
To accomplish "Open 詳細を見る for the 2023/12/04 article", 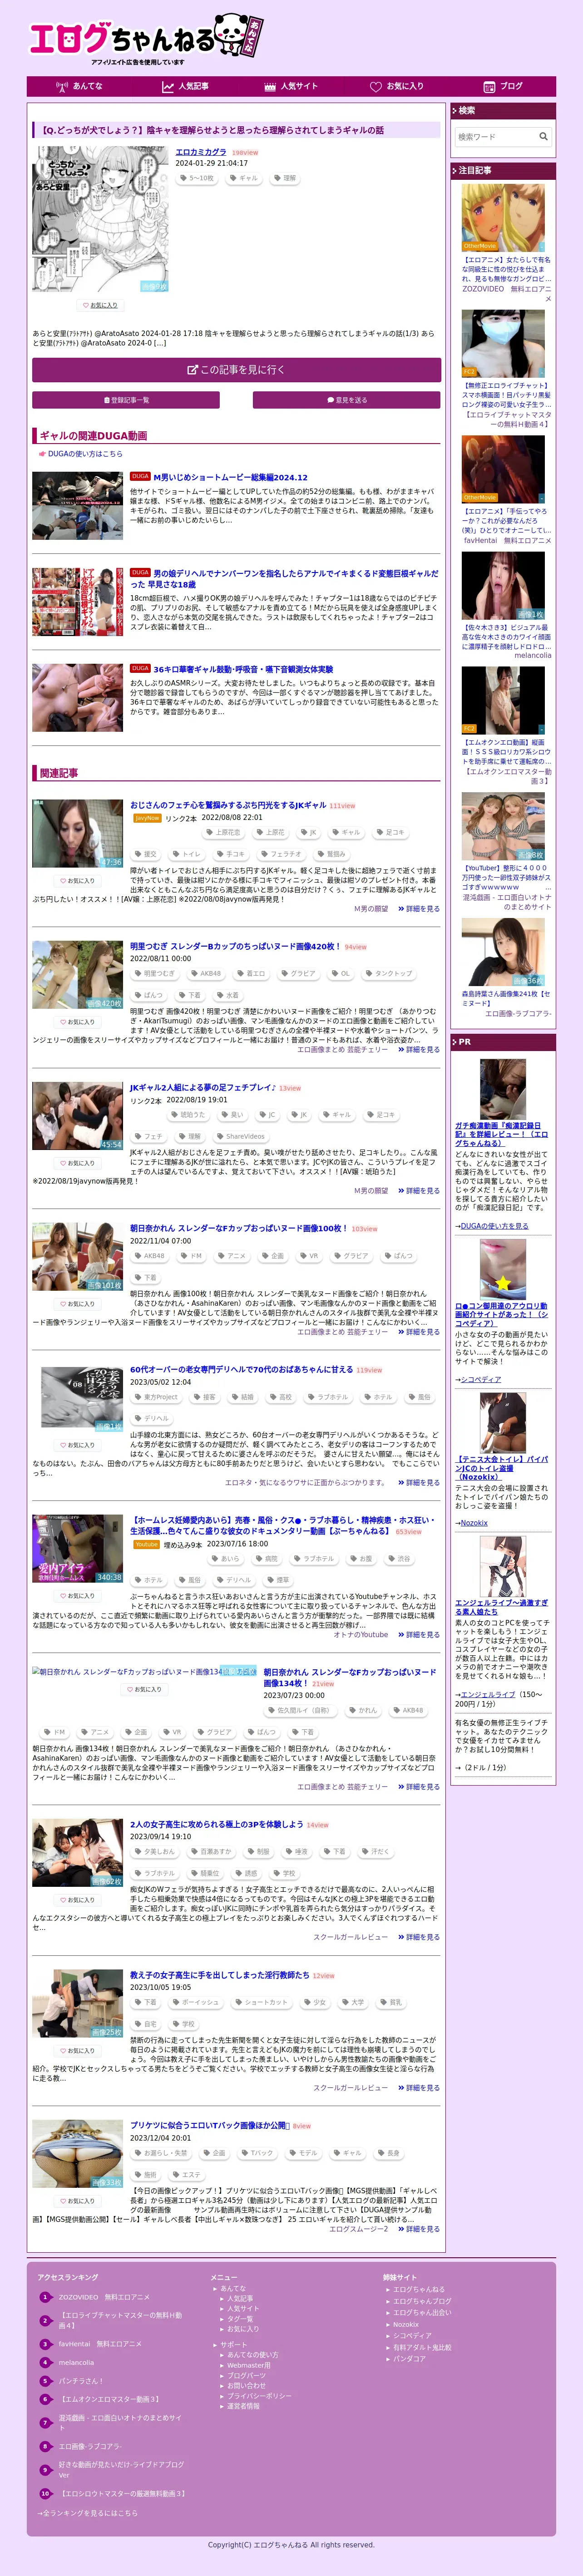I will pos(418,2229).
